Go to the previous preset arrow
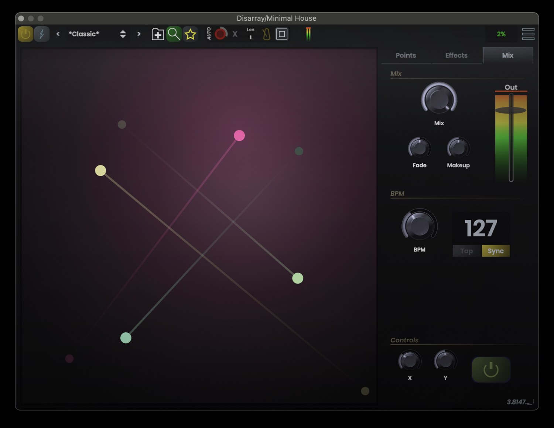The width and height of the screenshot is (554, 428). (58, 34)
